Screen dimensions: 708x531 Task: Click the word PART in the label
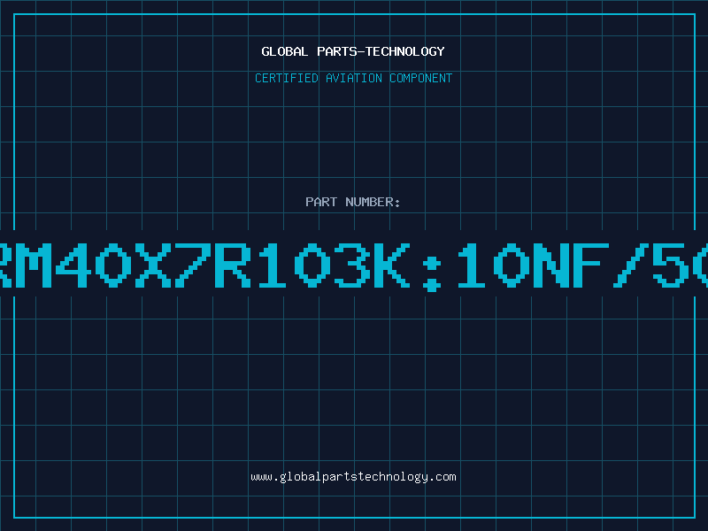point(321,202)
